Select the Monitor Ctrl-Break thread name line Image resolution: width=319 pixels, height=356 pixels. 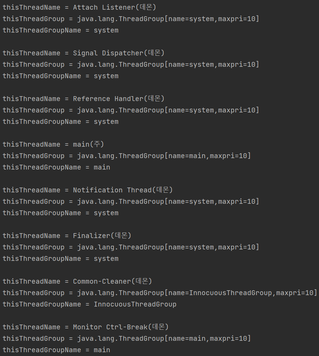(x=85, y=327)
